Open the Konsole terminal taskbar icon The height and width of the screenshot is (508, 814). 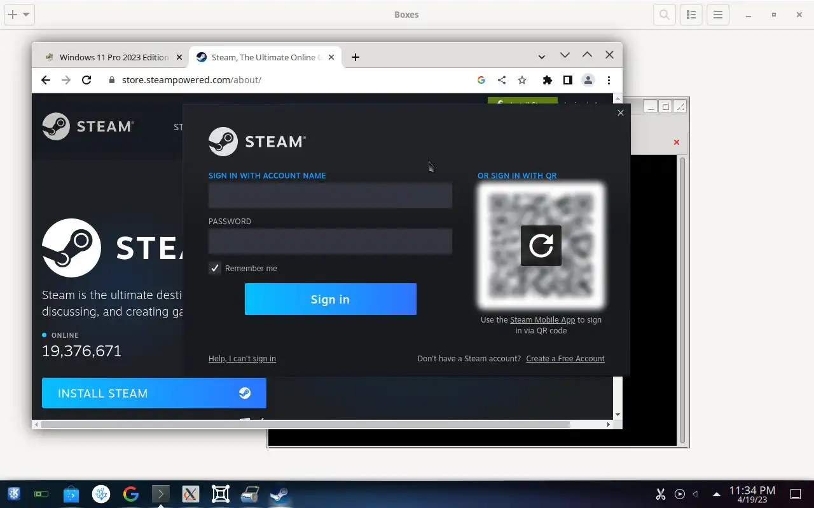pos(161,493)
